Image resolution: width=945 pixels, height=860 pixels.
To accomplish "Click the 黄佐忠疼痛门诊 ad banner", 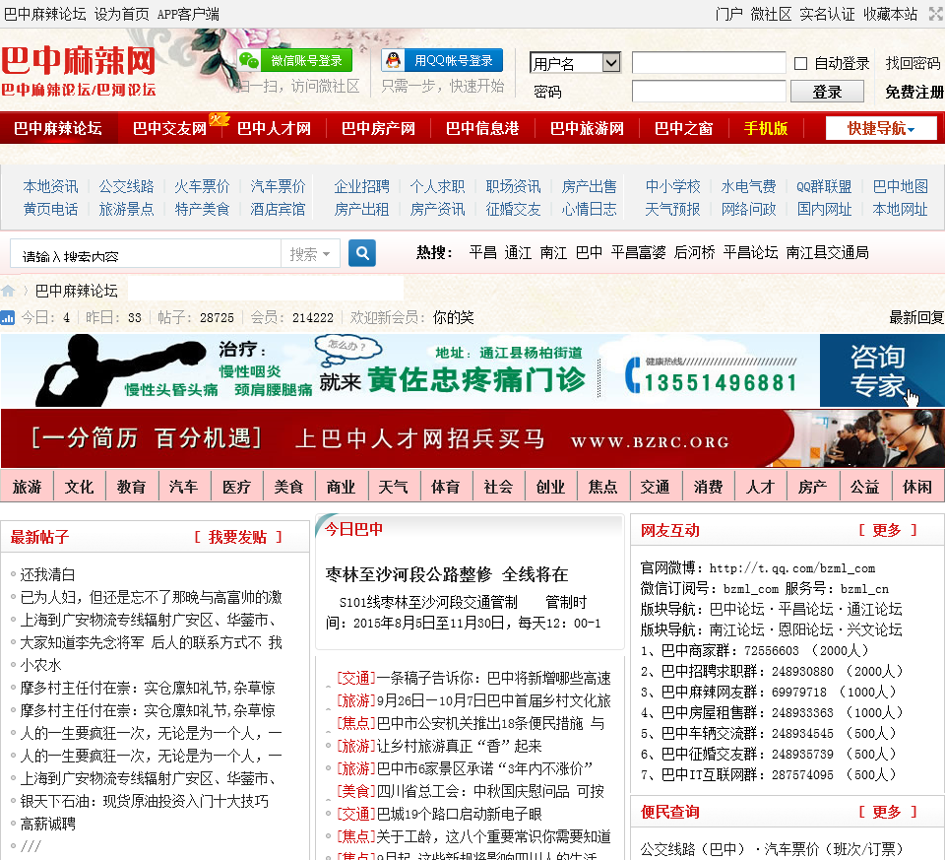I will pos(409,370).
